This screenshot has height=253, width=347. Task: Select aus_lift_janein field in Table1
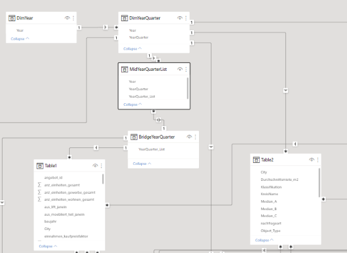point(55,207)
